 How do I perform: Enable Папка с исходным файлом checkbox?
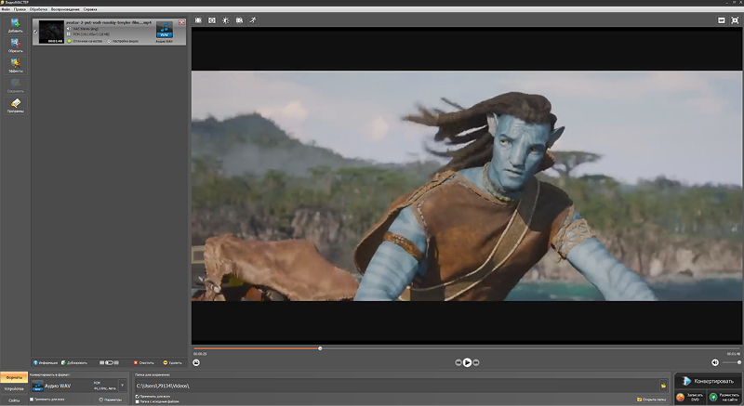[137, 401]
